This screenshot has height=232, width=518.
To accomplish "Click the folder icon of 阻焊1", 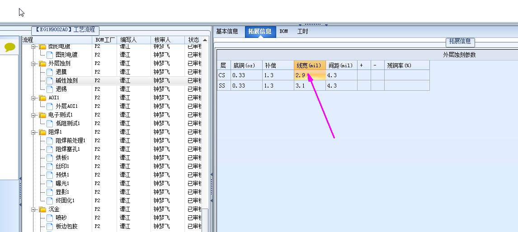I will pyautogui.click(x=42, y=132).
